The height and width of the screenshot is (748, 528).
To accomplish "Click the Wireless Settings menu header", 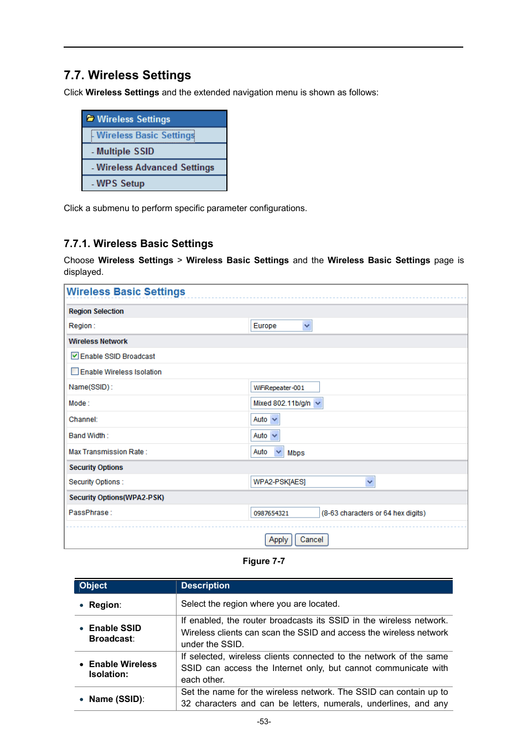I will 154,119.
